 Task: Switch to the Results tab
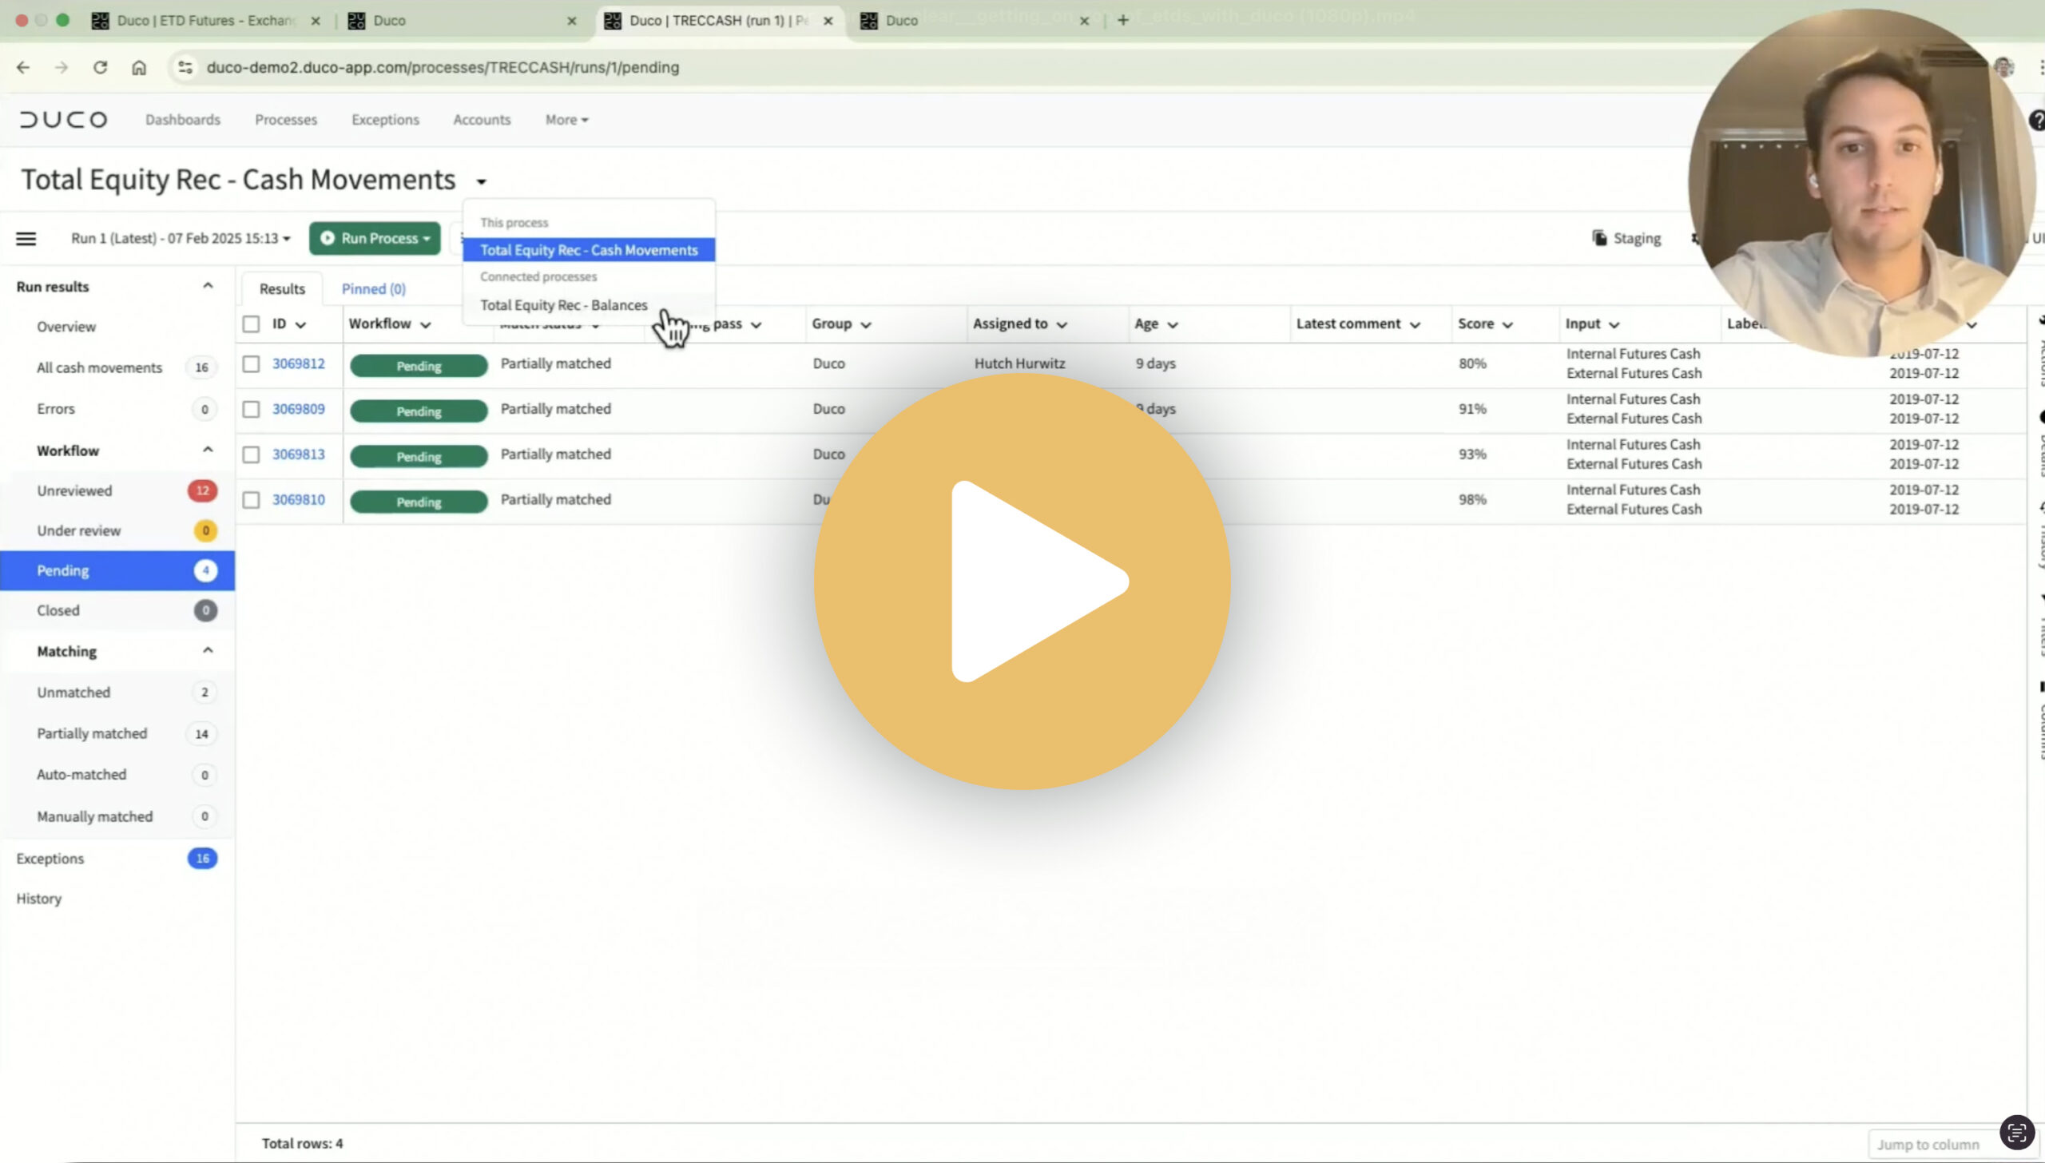(x=282, y=289)
